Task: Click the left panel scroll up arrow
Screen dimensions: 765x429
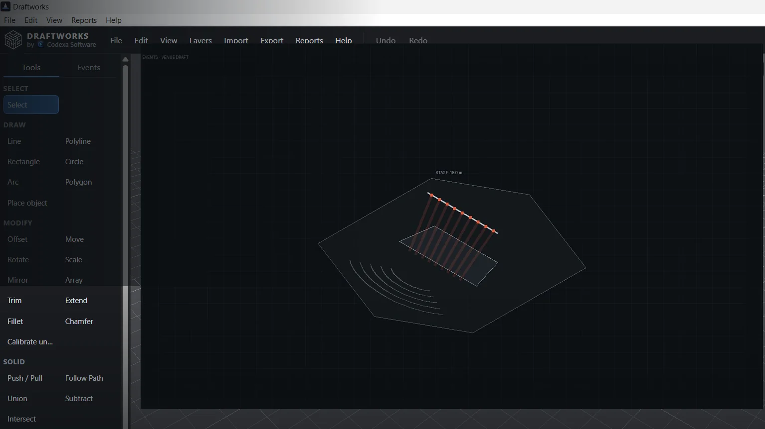Action: [125, 59]
